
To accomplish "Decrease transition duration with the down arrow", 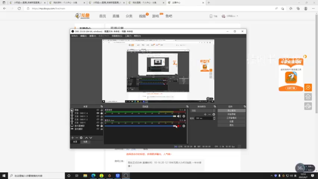I will (214, 119).
